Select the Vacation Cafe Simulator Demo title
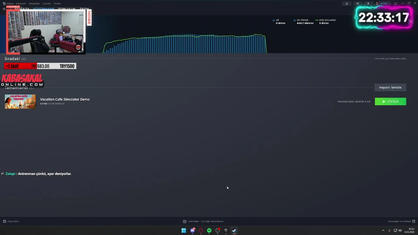Screen dimensions: 418x235 pos(65,99)
